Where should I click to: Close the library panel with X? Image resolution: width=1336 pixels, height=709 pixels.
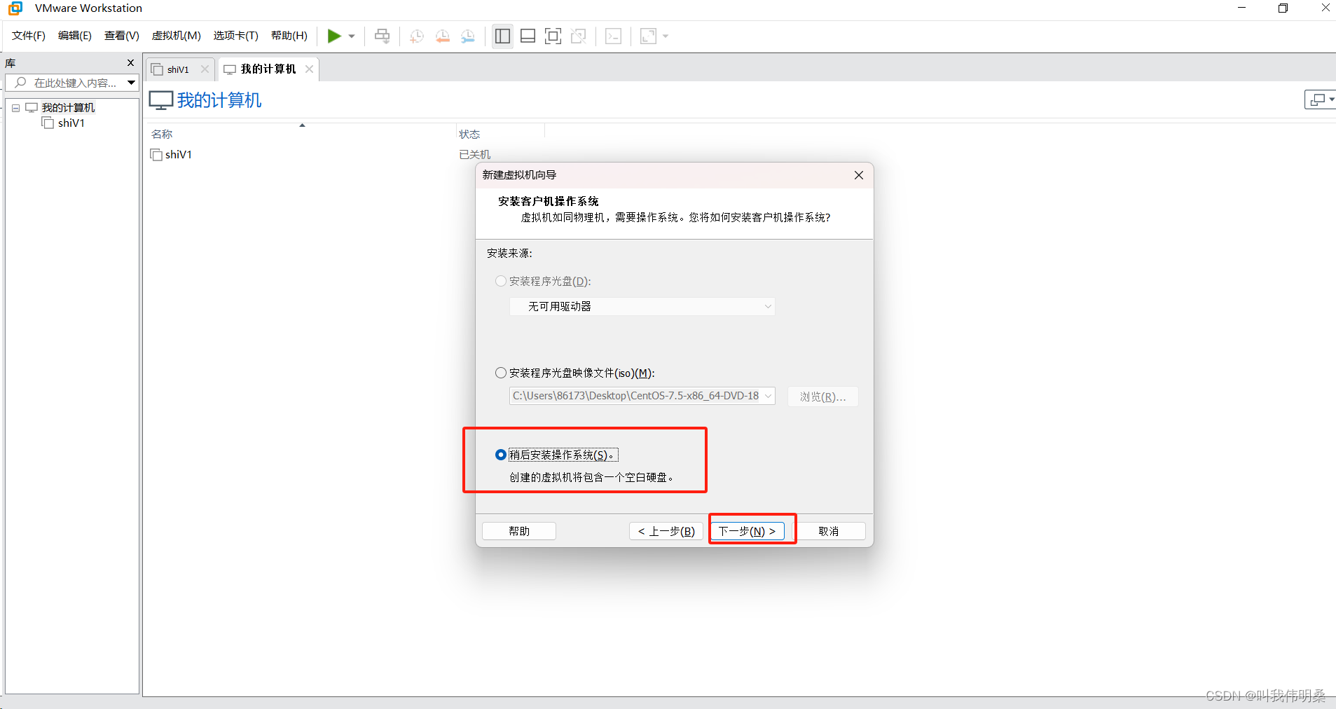point(130,63)
